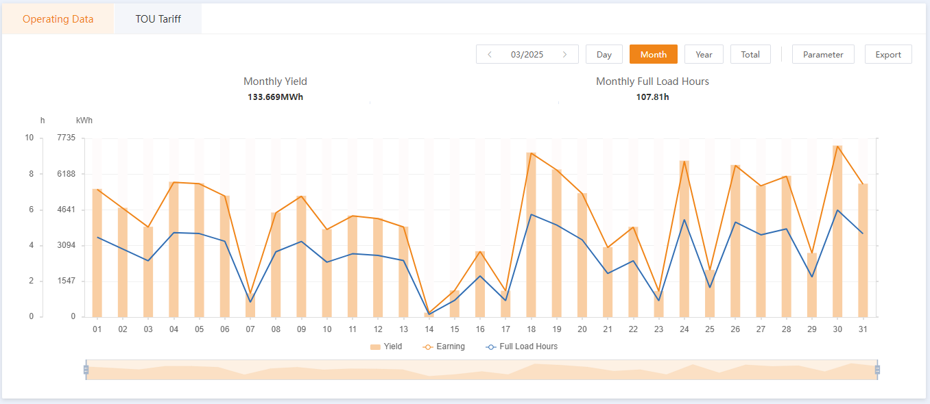The height and width of the screenshot is (404, 930).
Task: Click the yield bar for day 30
Action: (837, 233)
